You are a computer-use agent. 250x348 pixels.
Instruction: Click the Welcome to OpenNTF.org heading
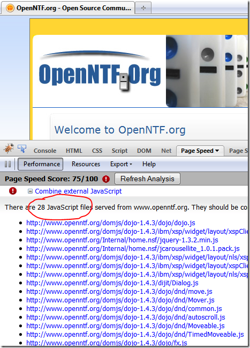tap(120, 130)
